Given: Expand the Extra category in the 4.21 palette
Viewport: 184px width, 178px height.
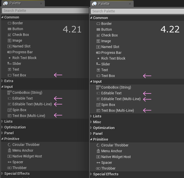Looking at the screenshot, I should (x=2, y=81).
